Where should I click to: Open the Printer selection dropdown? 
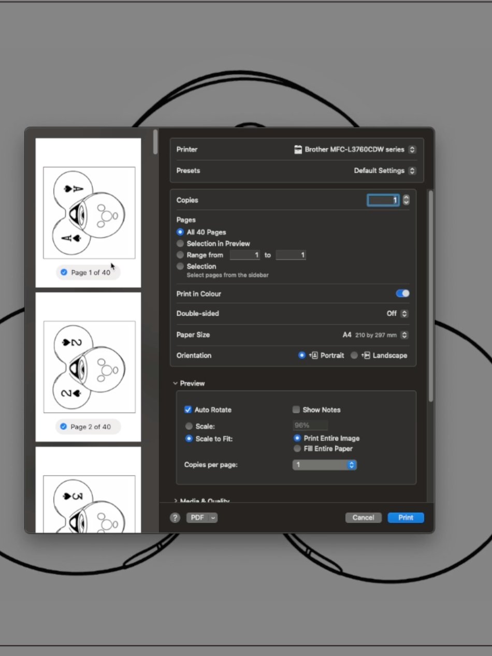(x=412, y=150)
